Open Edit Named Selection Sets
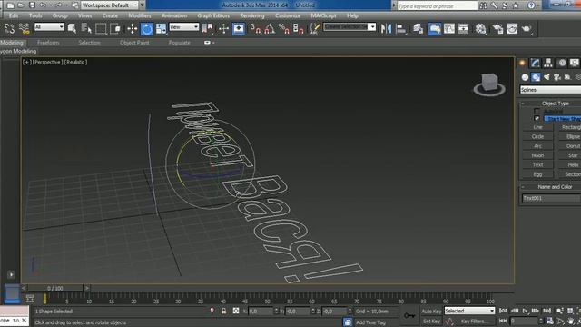The height and width of the screenshot is (327, 581). point(315,28)
